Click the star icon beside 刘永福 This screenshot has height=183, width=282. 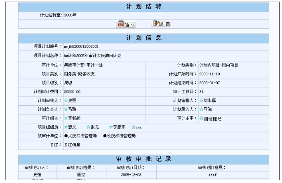[201, 101]
